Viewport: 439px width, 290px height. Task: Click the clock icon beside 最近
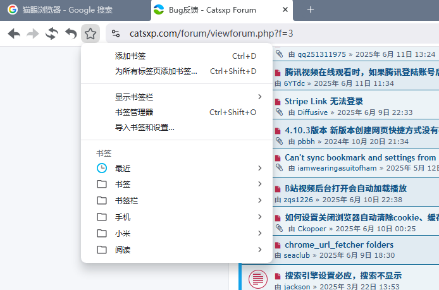pos(102,168)
